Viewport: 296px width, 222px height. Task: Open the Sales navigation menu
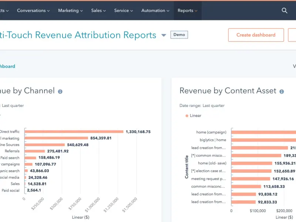pyautogui.click(x=98, y=11)
